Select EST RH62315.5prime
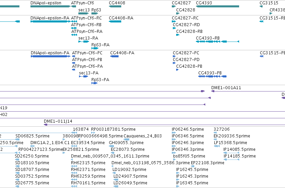285x188 pixels. click(x=88, y=163)
